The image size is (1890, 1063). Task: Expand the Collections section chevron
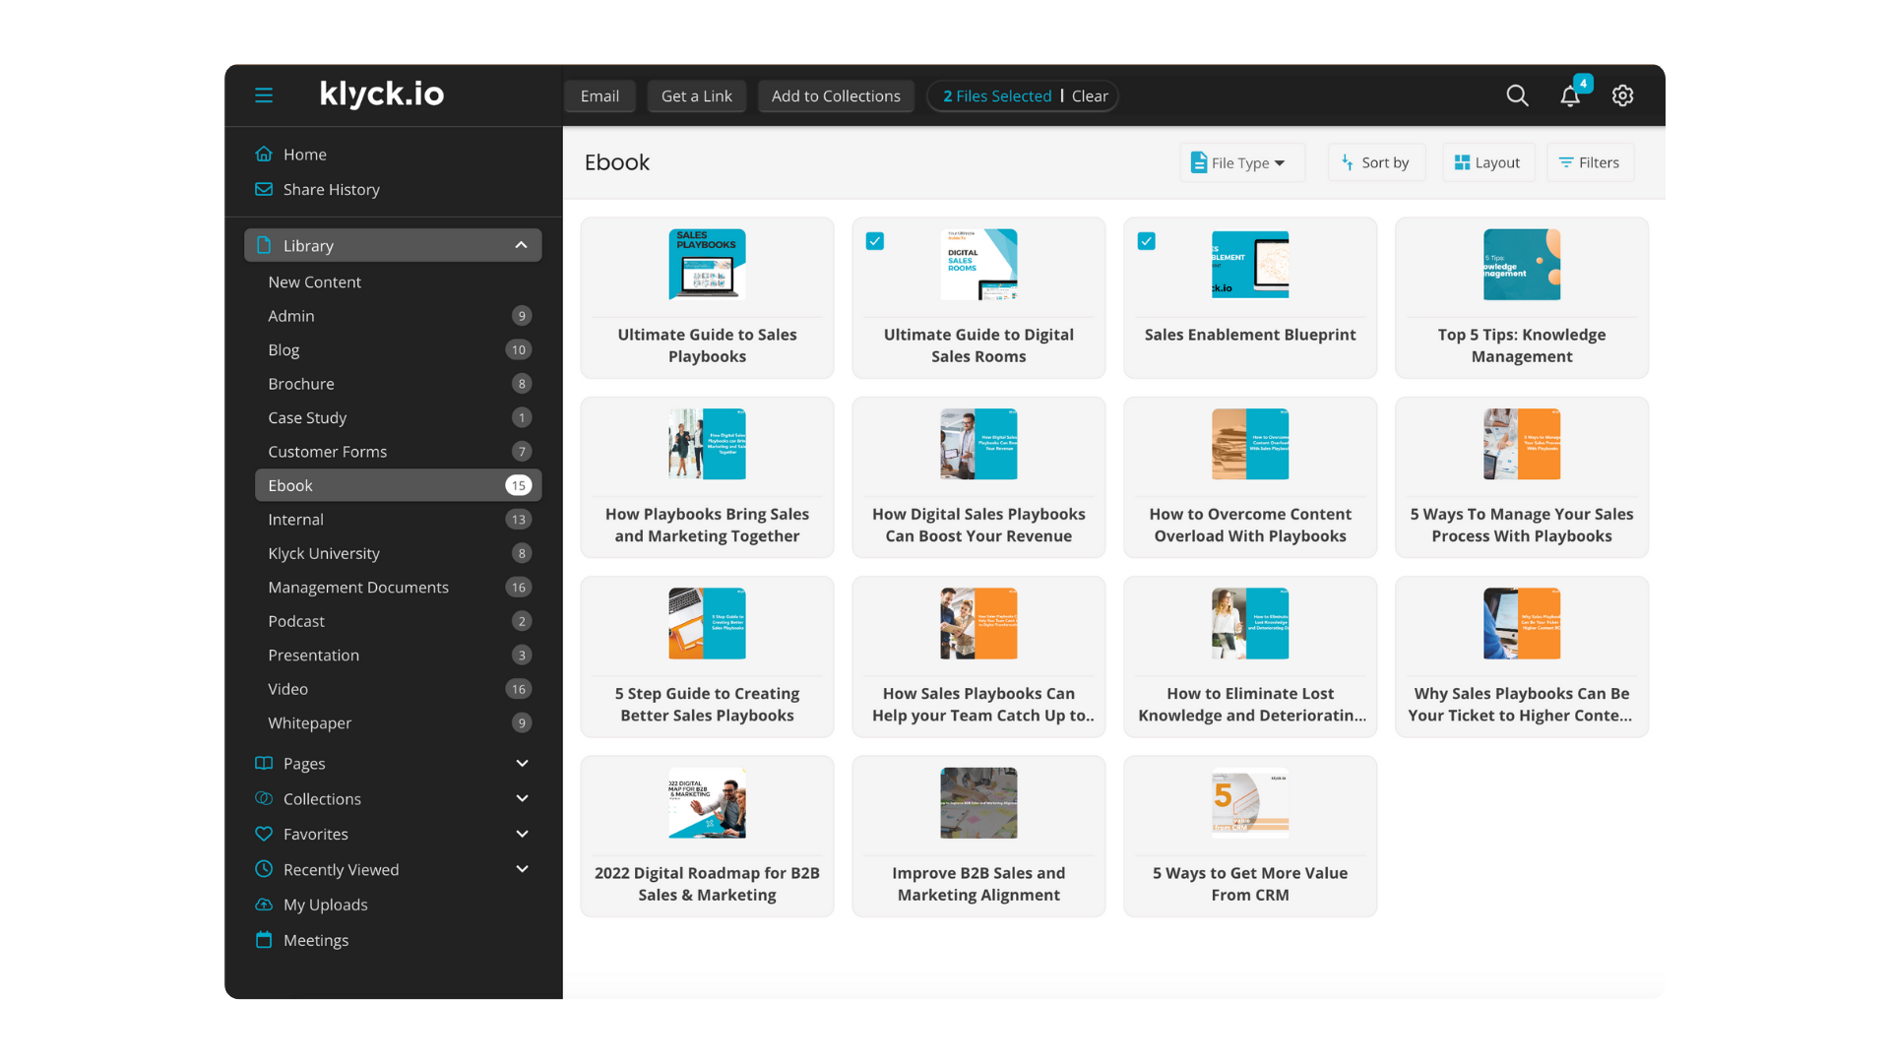coord(522,798)
